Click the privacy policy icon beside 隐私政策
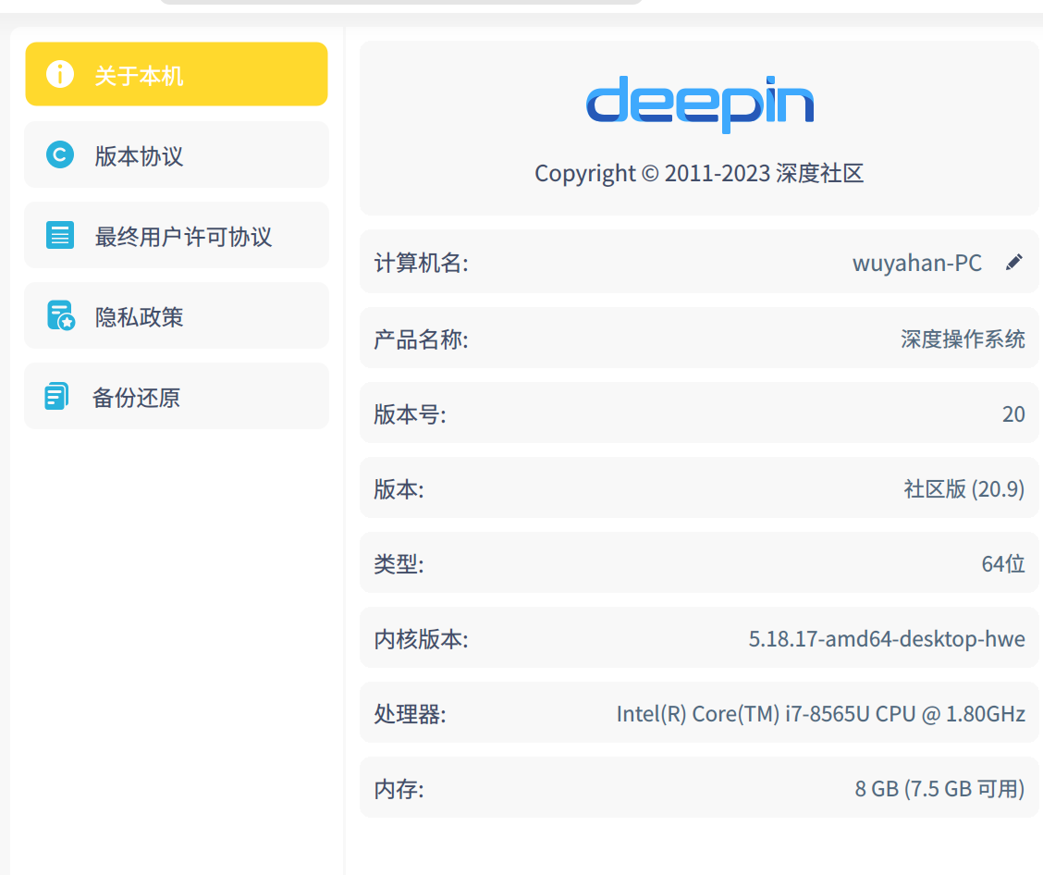Screen dimensions: 1043x875 60,315
